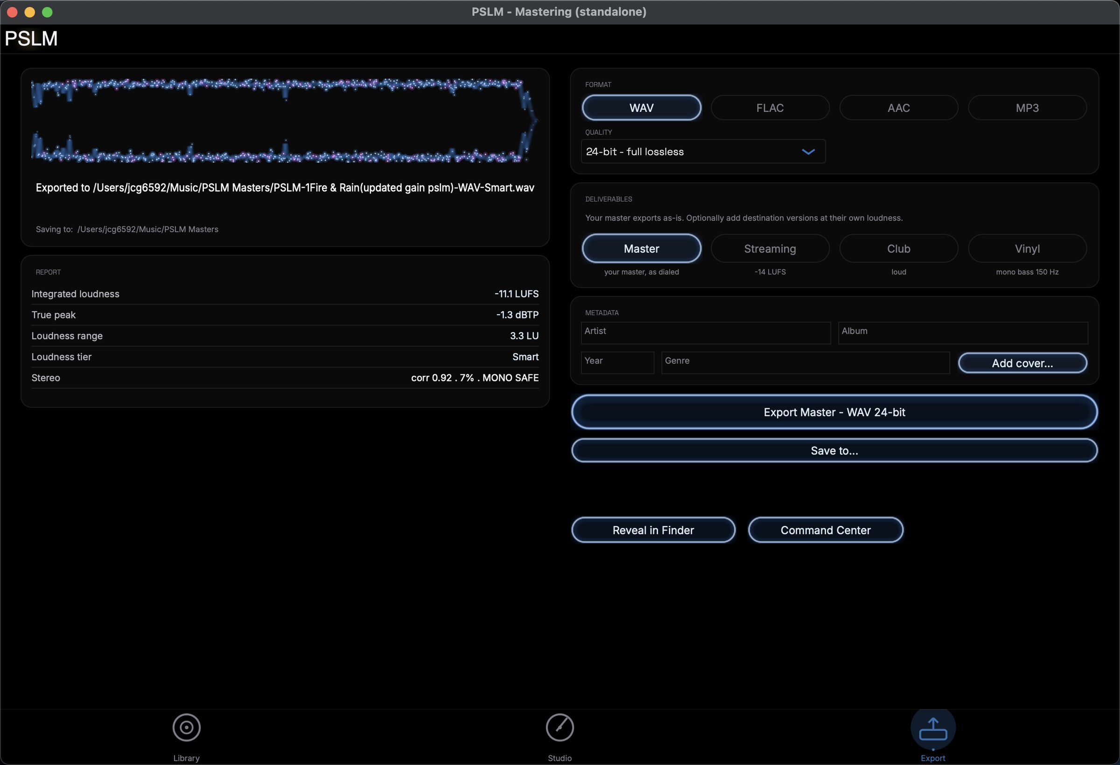Open the Quality dropdown chevron

point(808,152)
